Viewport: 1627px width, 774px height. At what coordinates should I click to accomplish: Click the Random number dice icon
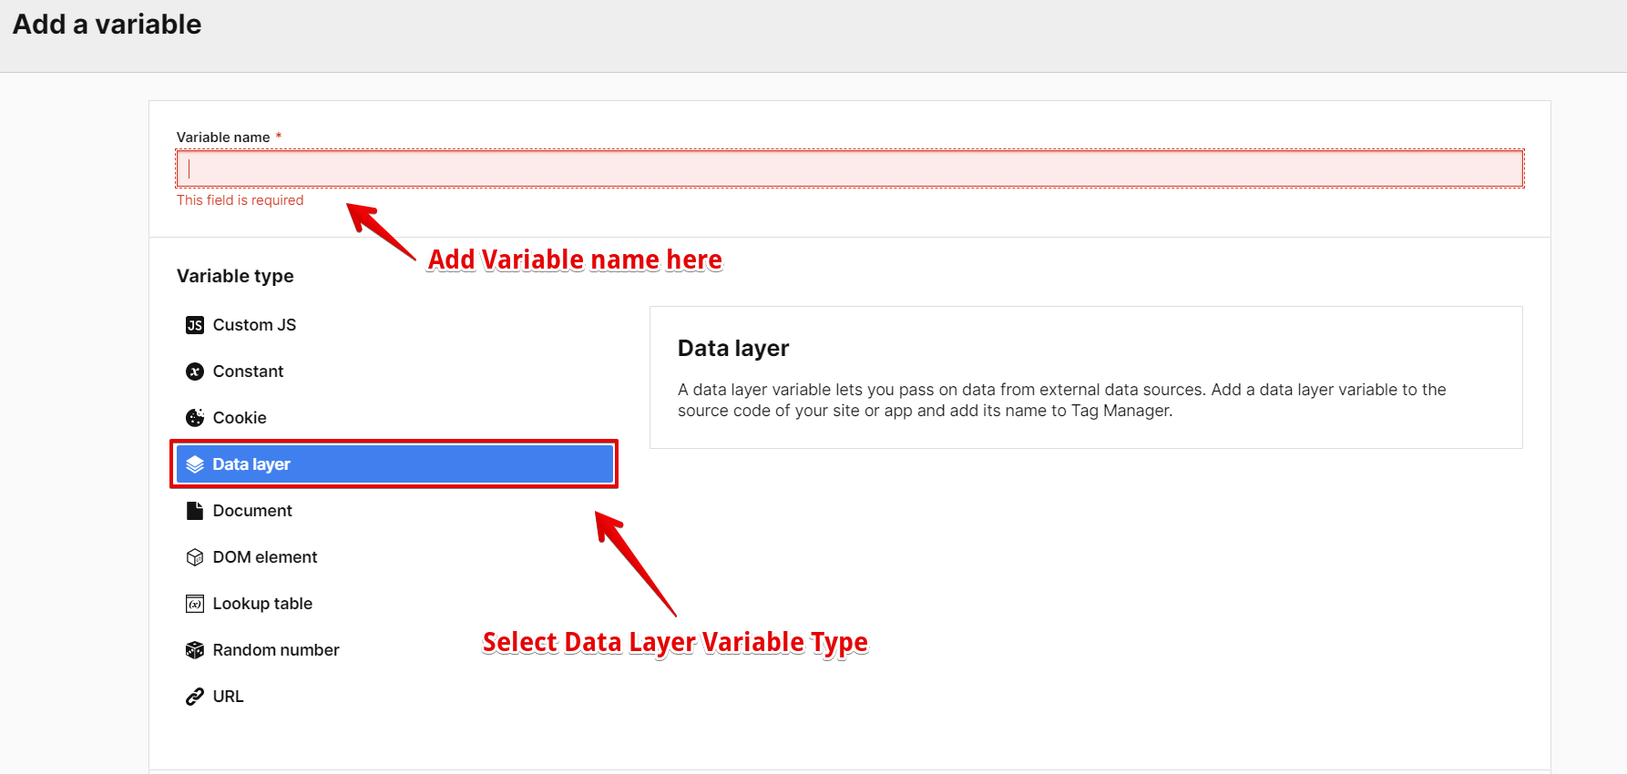pos(195,650)
